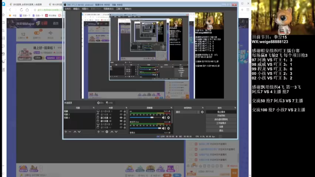
Task: Bookmark page with address bar star
Action: pyautogui.click(x=35, y=10)
